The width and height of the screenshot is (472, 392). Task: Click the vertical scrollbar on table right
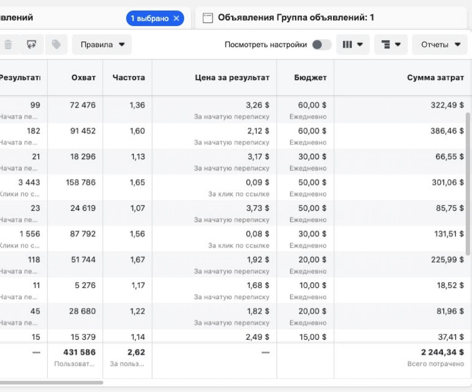pos(468,184)
